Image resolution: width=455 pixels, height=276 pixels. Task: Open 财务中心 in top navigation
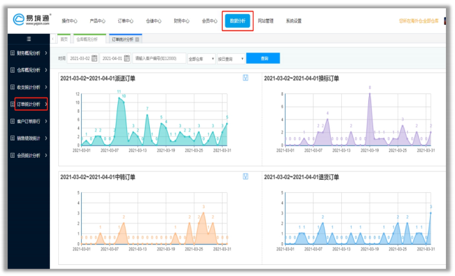pos(181,21)
